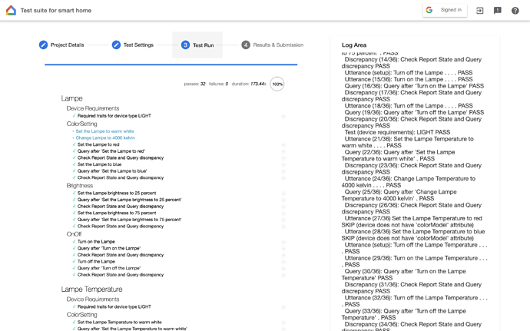Click the Signed in Google button
Viewport: 530px width, 331px height.
pos(445,10)
